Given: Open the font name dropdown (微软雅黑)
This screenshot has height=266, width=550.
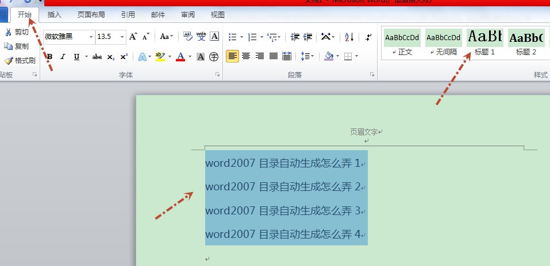Looking at the screenshot, I should pyautogui.click(x=91, y=37).
